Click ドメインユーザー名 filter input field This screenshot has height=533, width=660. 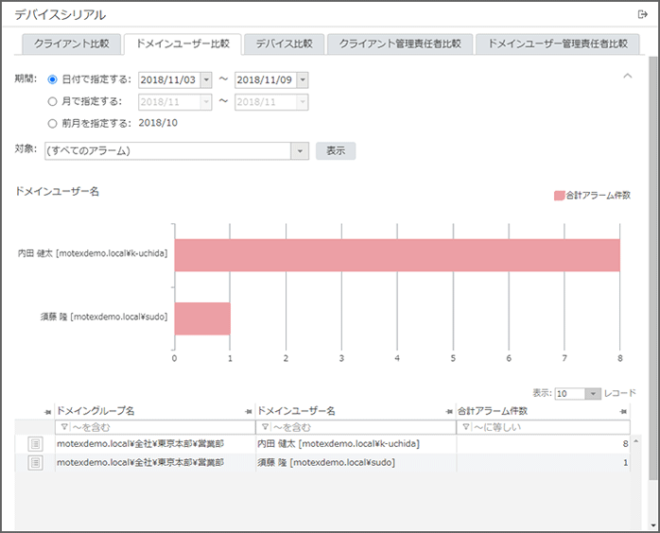click(x=356, y=427)
